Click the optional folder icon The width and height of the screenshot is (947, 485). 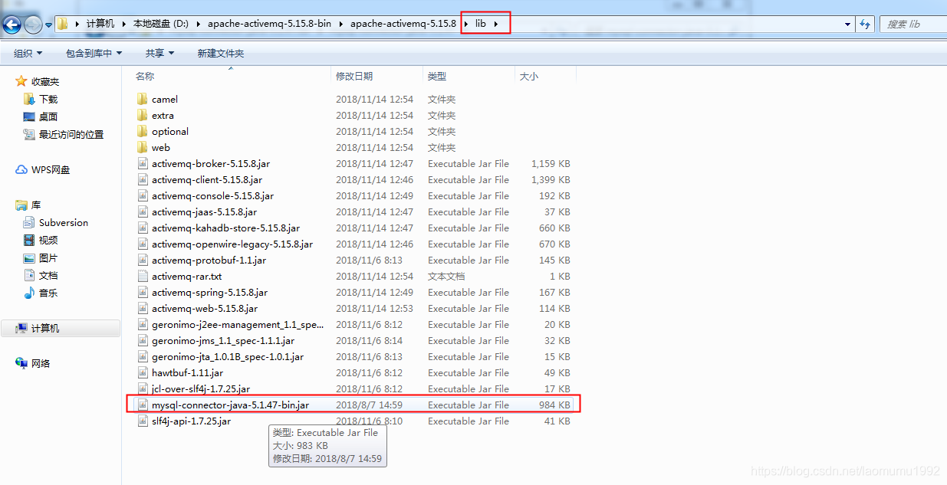point(142,131)
